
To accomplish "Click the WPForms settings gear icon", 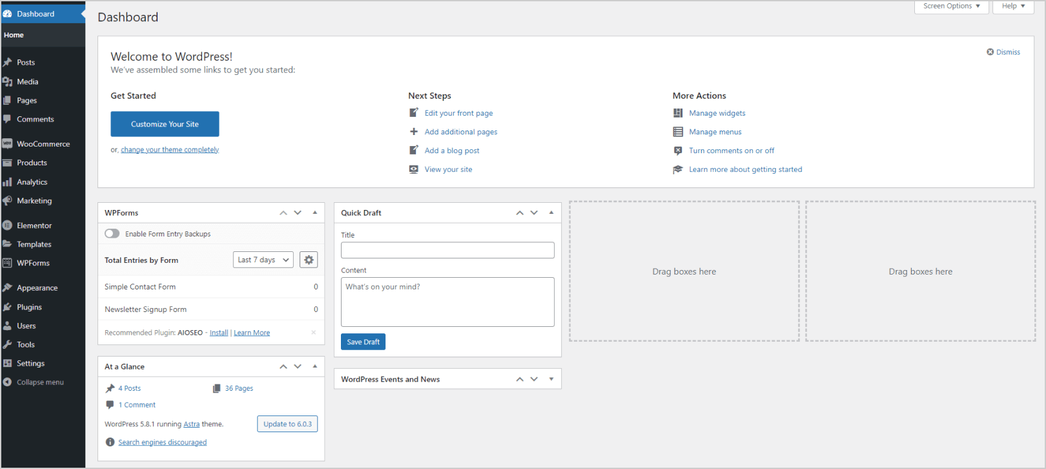I will (x=309, y=260).
